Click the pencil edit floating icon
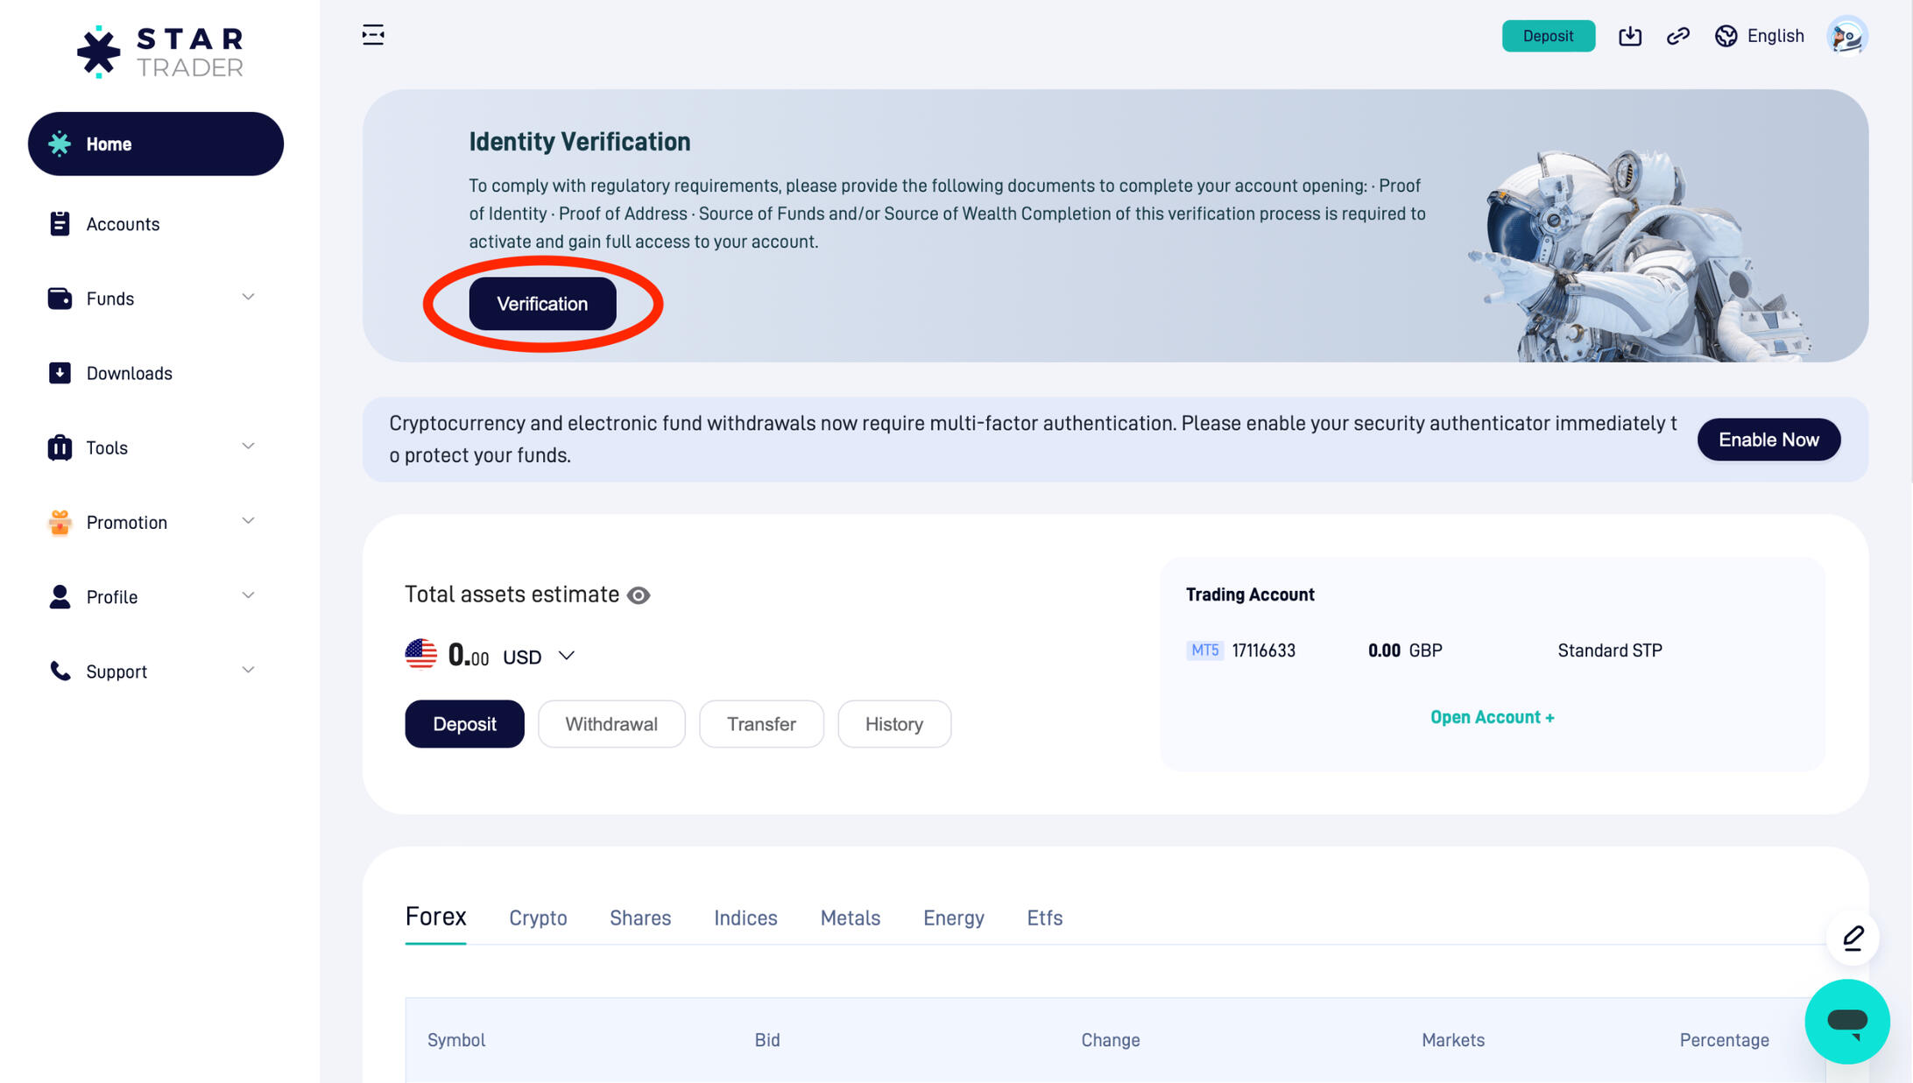 point(1853,938)
